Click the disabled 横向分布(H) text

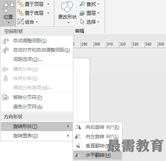pos(26,69)
